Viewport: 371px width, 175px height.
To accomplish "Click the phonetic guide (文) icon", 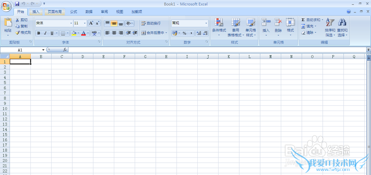I will pos(94,33).
